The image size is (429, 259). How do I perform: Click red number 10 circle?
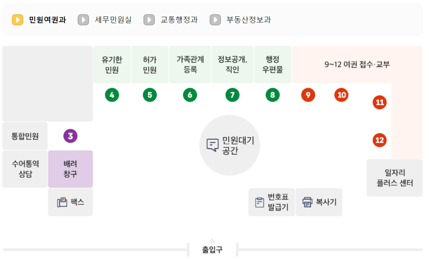[x=341, y=95]
